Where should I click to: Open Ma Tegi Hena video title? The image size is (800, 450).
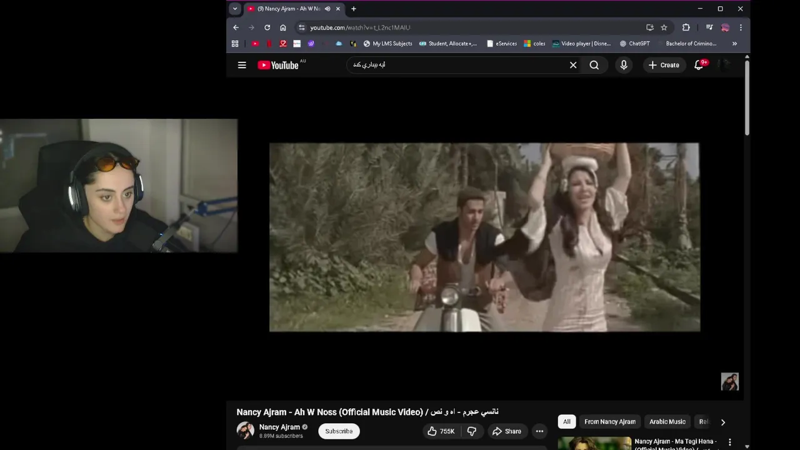coord(676,444)
